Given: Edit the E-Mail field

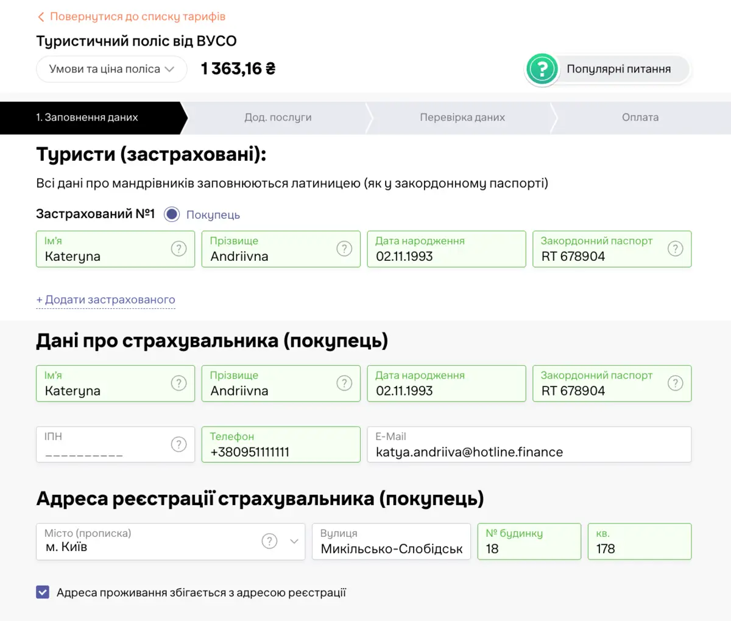Looking at the screenshot, I should point(529,444).
